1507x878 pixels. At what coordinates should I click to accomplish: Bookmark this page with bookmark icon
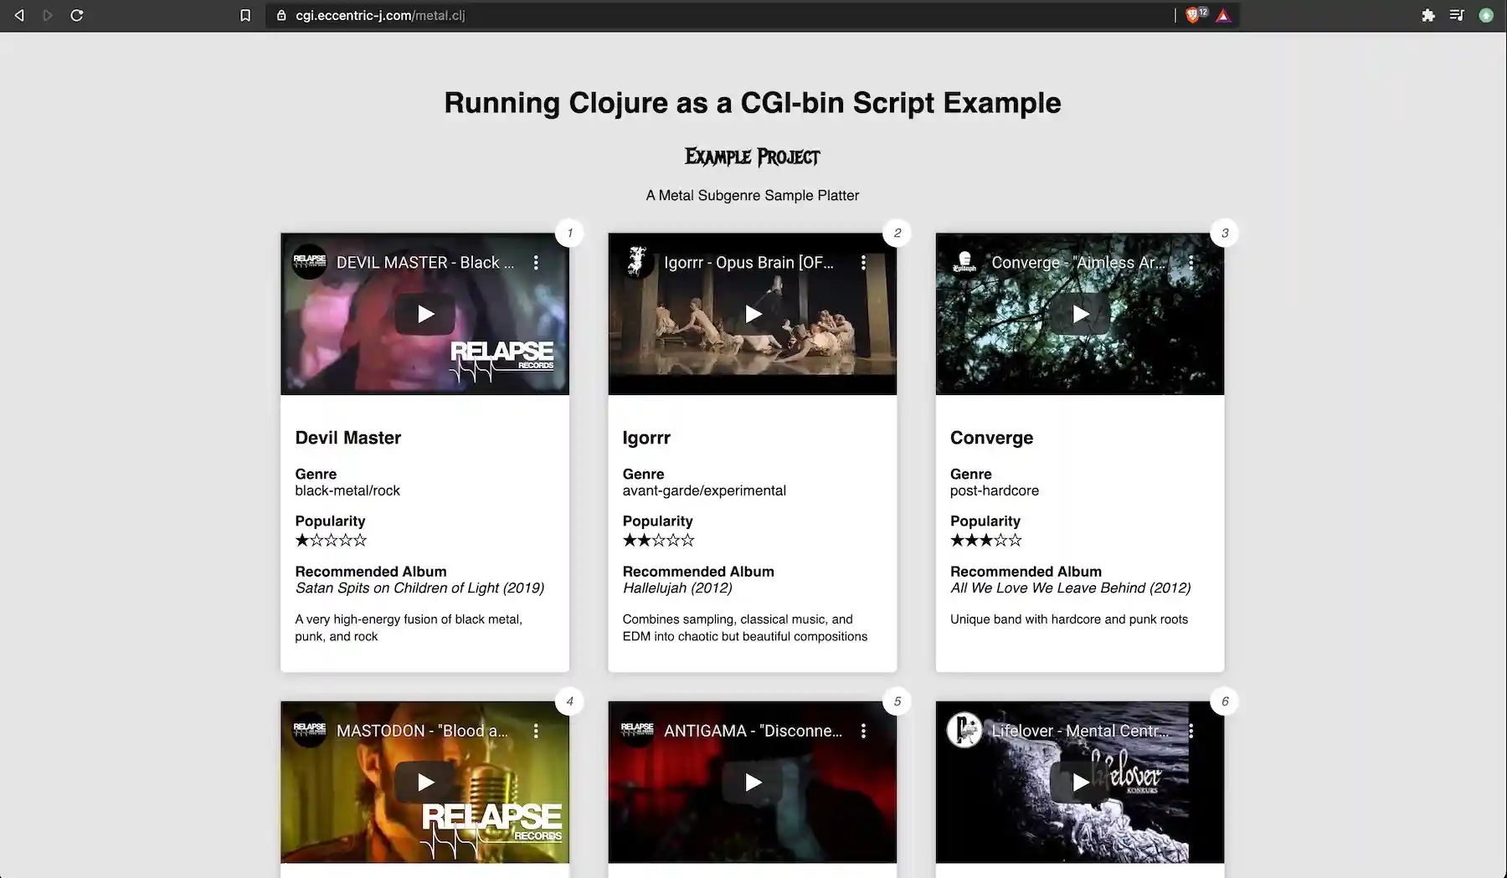pyautogui.click(x=245, y=15)
